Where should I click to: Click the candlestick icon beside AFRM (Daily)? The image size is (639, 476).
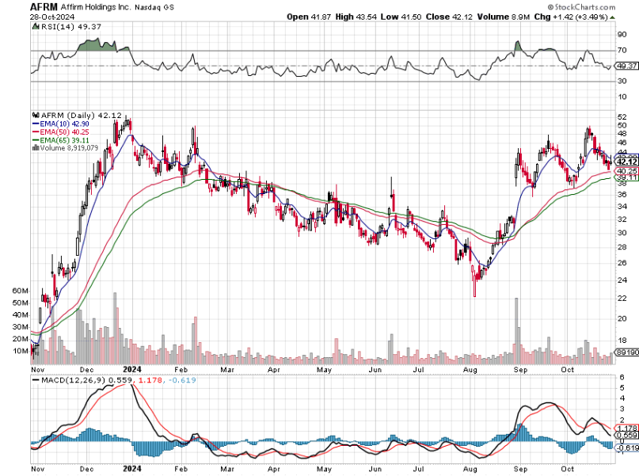click(36, 116)
